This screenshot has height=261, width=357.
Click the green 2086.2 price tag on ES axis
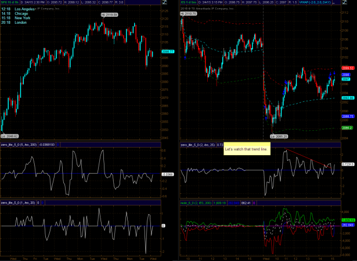coord(347,128)
